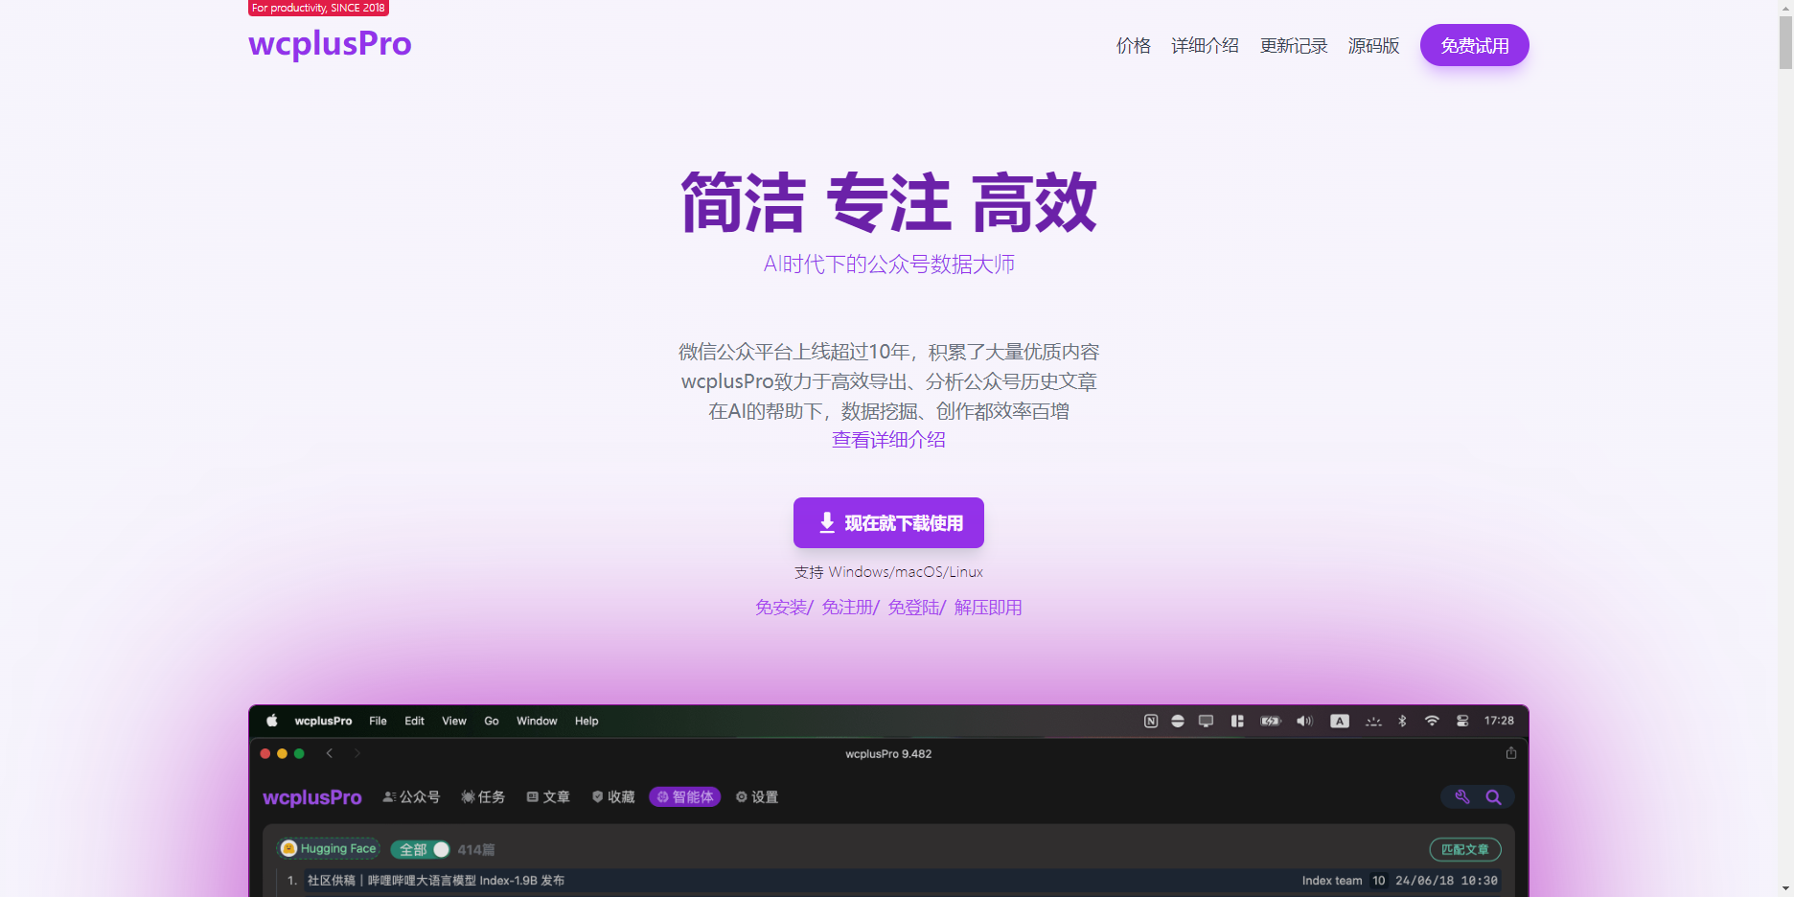Click the scrollbar up arrow
1794x897 pixels.
pyautogui.click(x=1785, y=7)
